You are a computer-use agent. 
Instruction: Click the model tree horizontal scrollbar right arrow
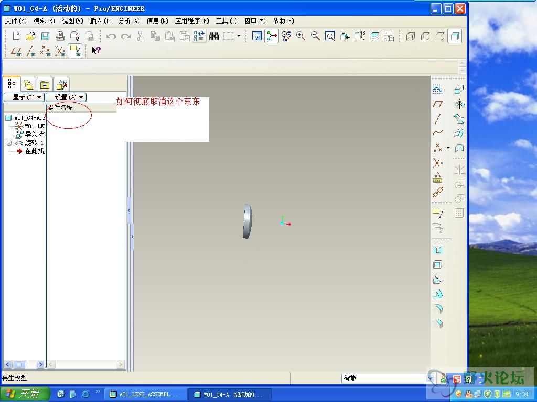point(40,364)
